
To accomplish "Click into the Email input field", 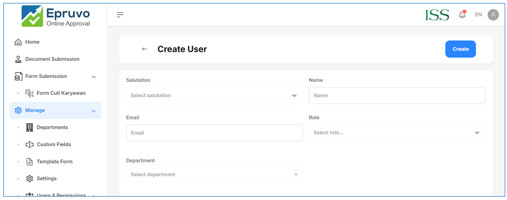I will 214,133.
